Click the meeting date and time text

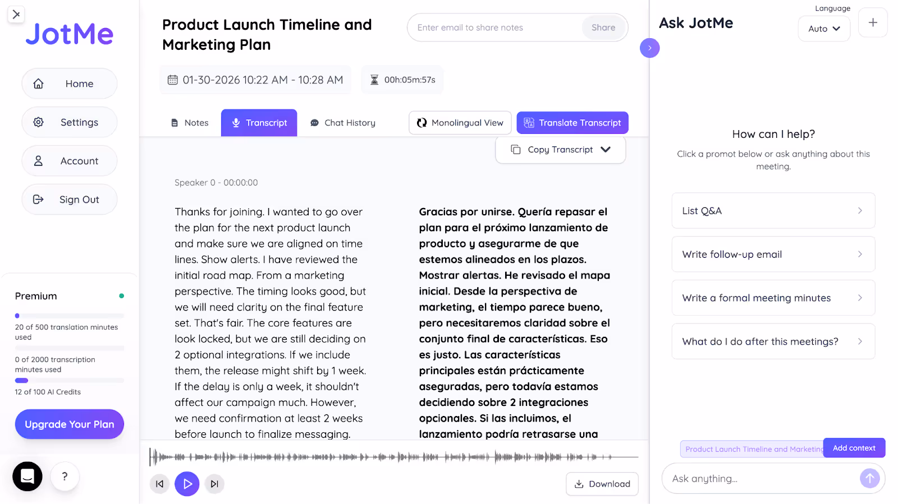[263, 80]
